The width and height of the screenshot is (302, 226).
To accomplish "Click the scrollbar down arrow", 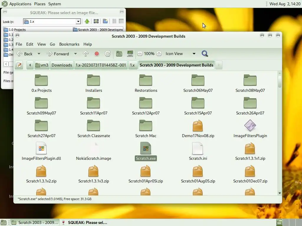I will tap(280, 193).
